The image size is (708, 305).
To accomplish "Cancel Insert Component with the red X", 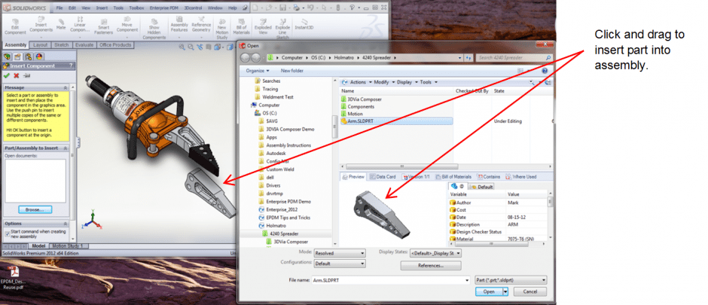I will coord(17,75).
